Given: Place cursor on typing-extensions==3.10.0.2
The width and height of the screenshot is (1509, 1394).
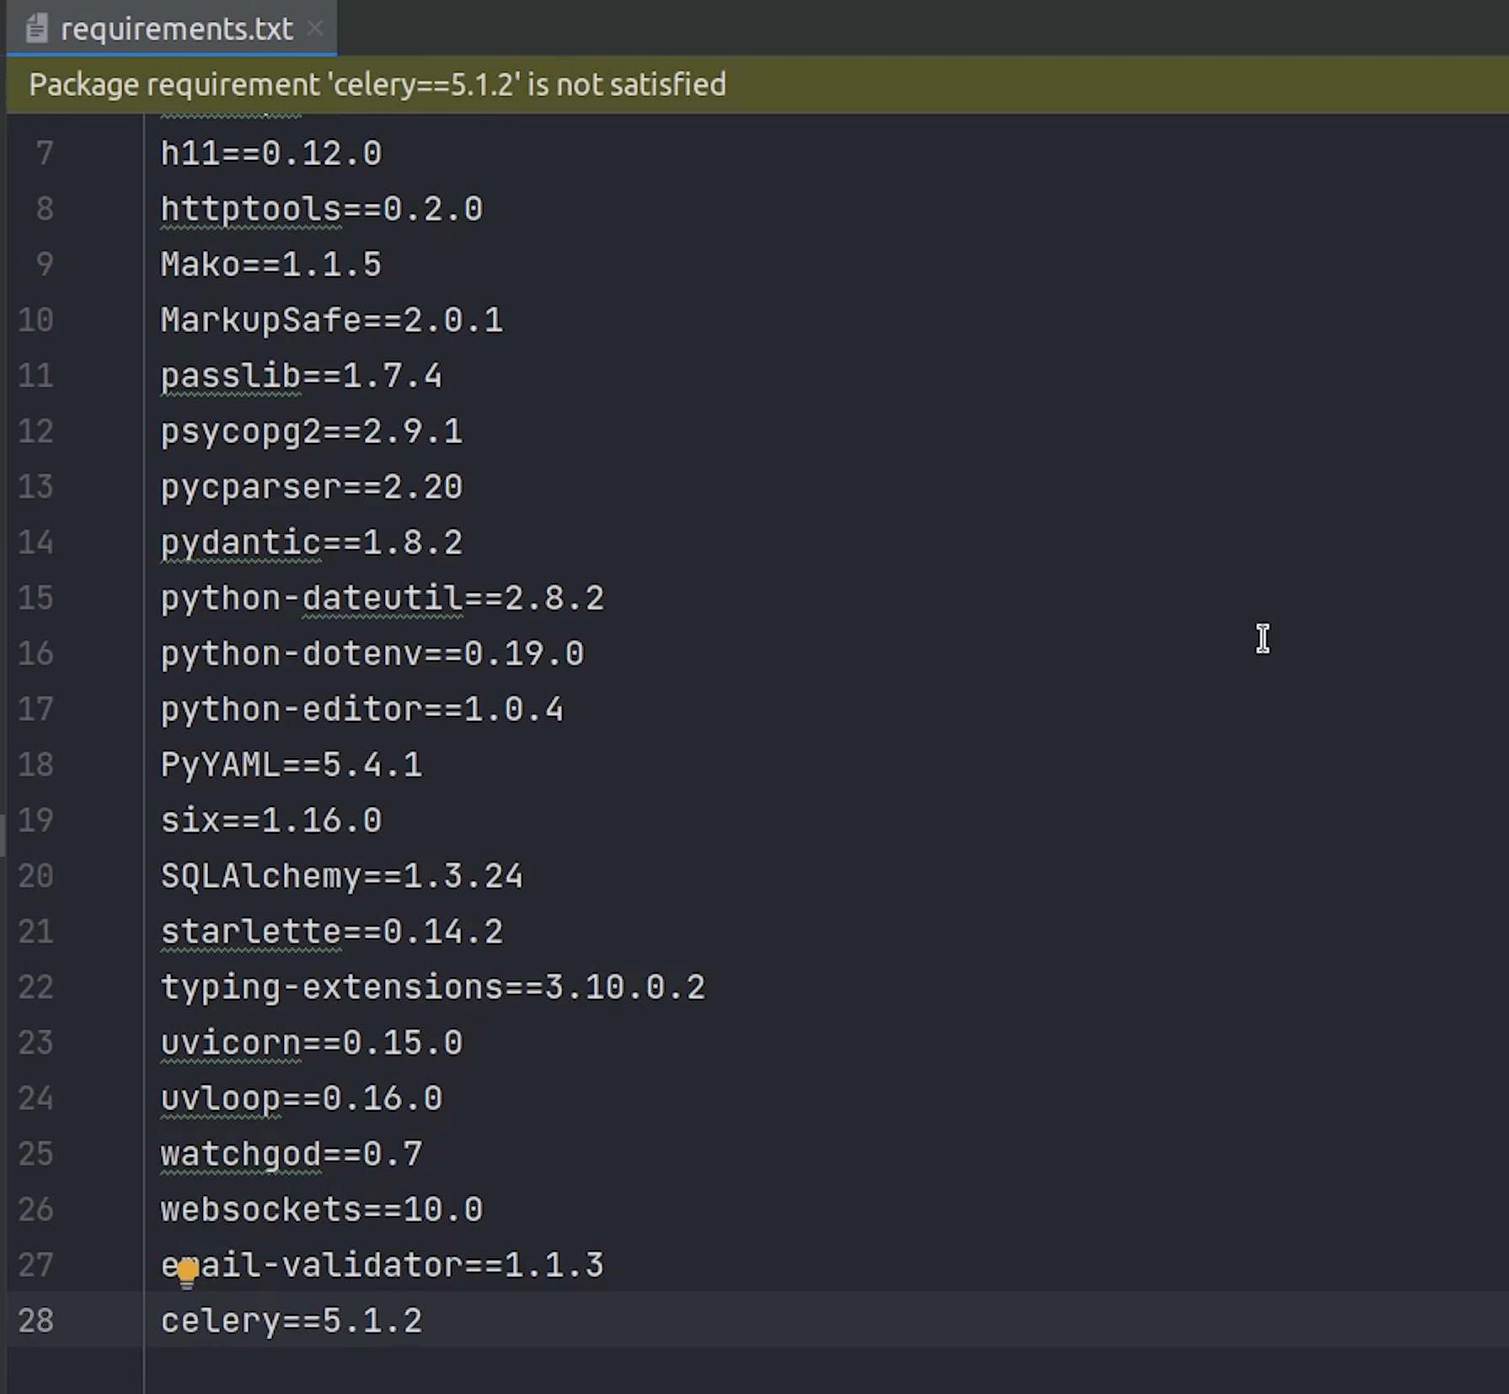Looking at the screenshot, I should click(x=432, y=987).
